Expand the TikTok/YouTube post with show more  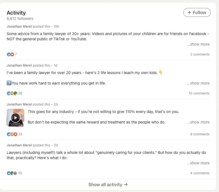[198, 44]
